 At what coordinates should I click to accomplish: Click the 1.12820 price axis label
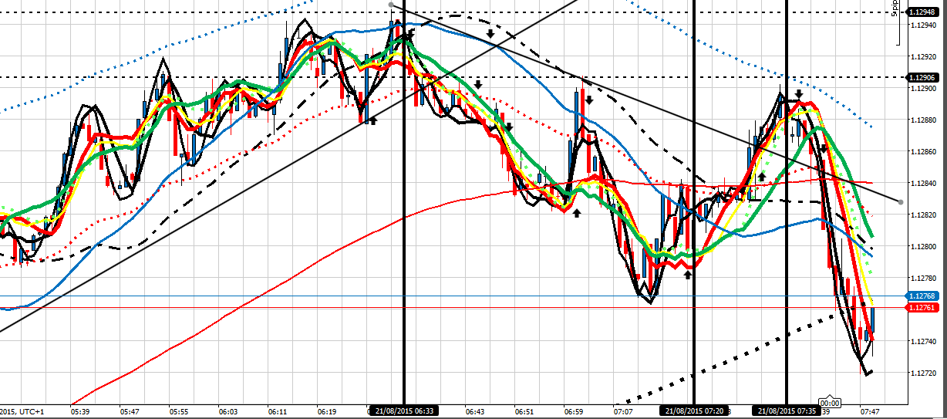click(x=924, y=215)
